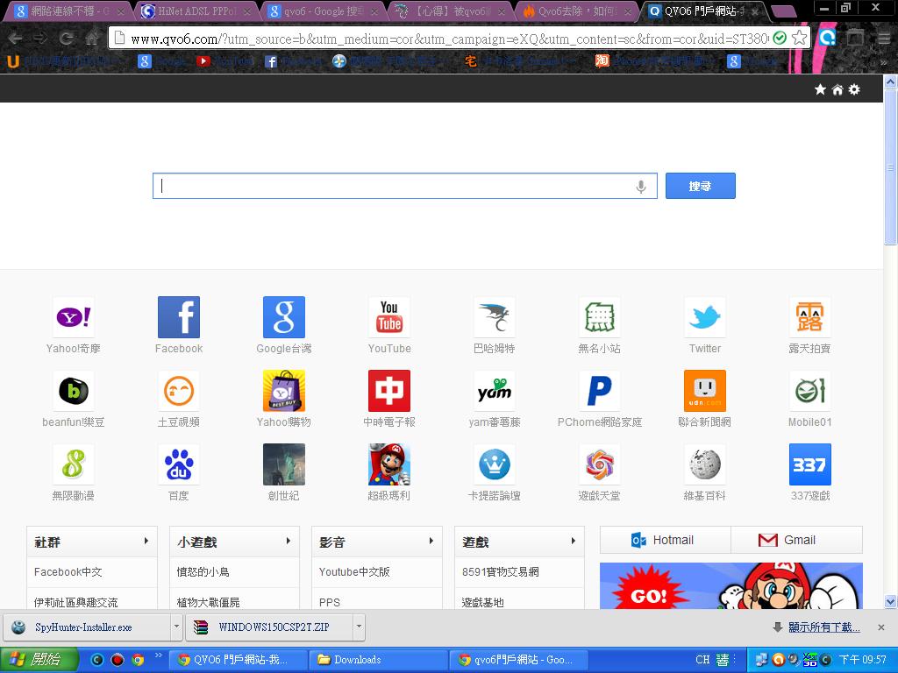This screenshot has height=673, width=898.
Task: Open the SpyHunter-Installer.exe download dropdown arrow
Action: click(176, 627)
